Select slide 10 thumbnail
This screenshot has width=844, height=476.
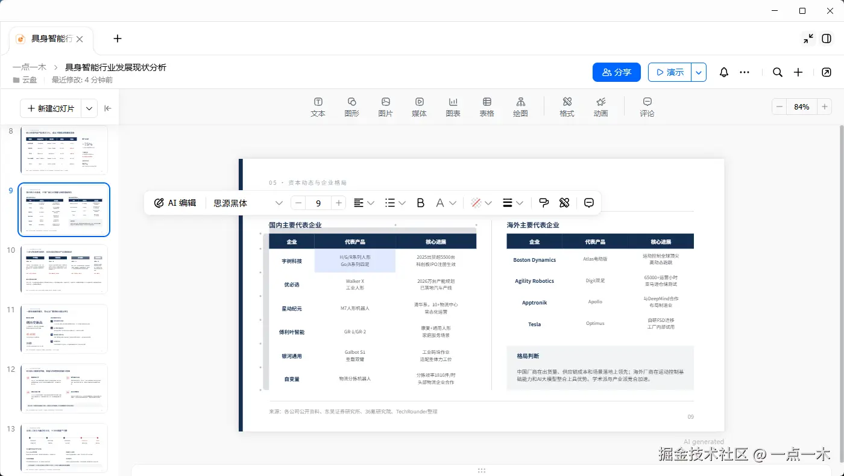(64, 269)
